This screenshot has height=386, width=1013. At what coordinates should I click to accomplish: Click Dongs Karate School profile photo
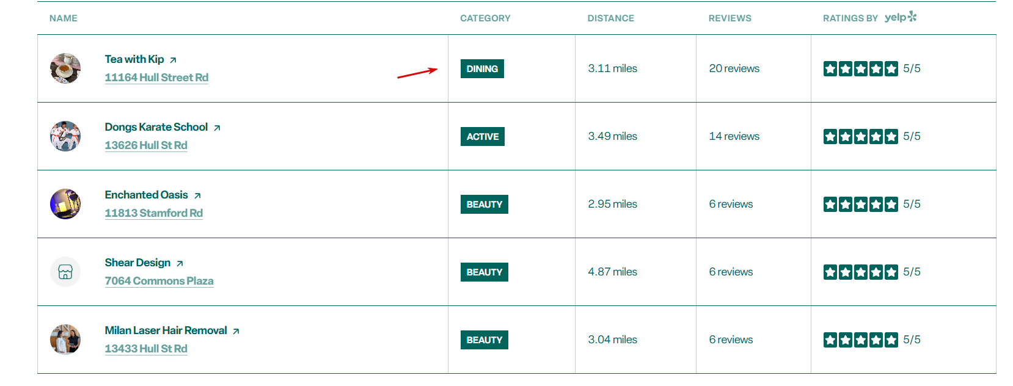65,136
